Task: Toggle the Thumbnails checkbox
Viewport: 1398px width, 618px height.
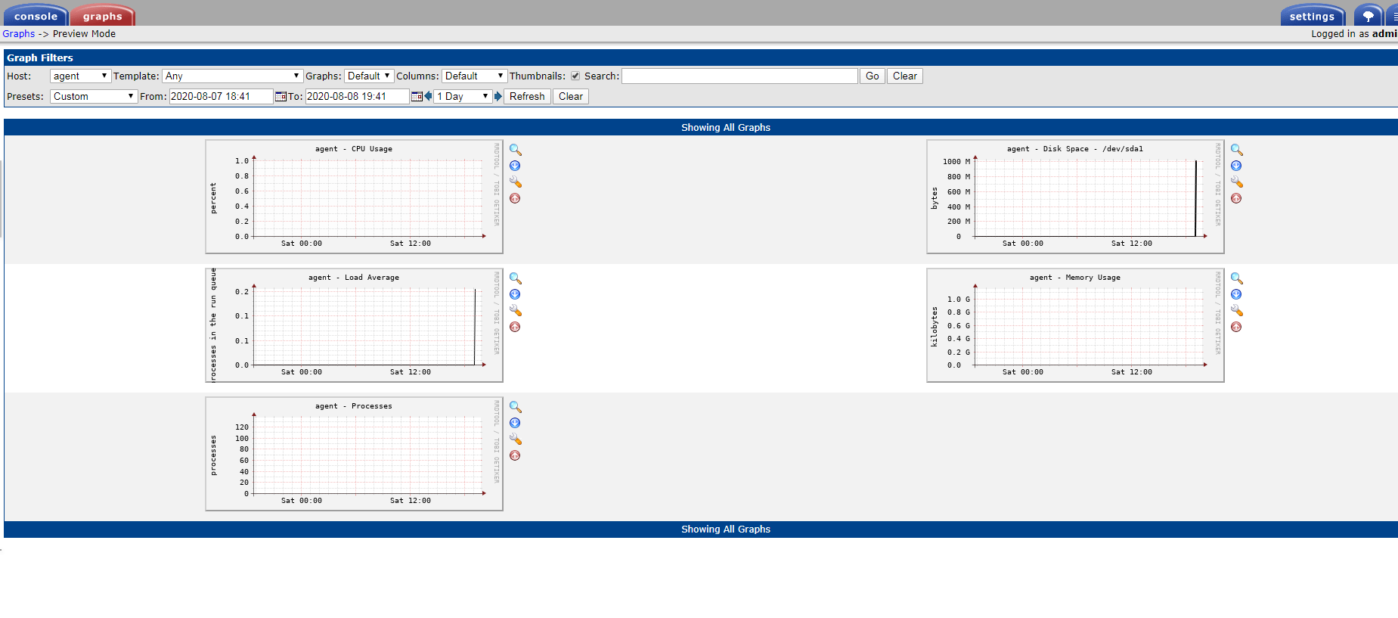Action: (575, 76)
